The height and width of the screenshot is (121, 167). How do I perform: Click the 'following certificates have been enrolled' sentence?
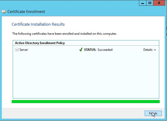click(65, 34)
